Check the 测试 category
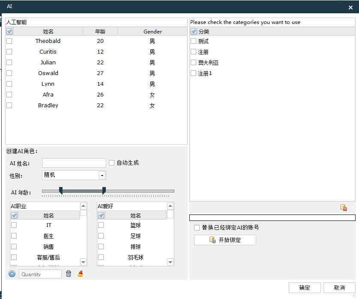Viewport: 359px width, 299px height. point(194,41)
